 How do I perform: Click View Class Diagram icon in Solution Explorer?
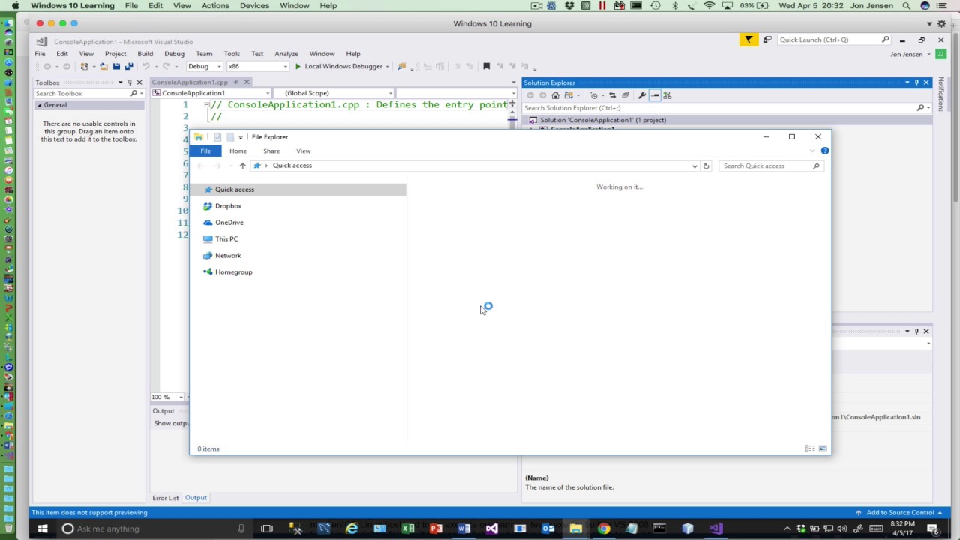pyautogui.click(x=667, y=95)
